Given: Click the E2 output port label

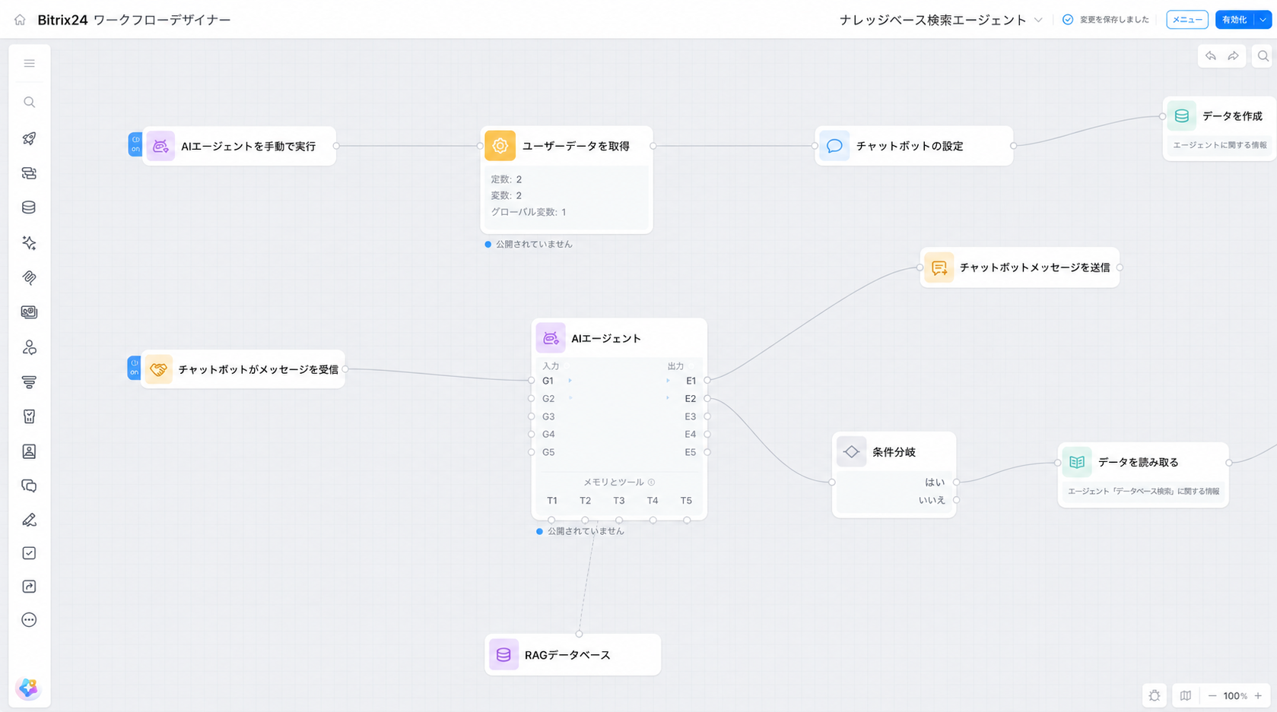Looking at the screenshot, I should pos(691,398).
